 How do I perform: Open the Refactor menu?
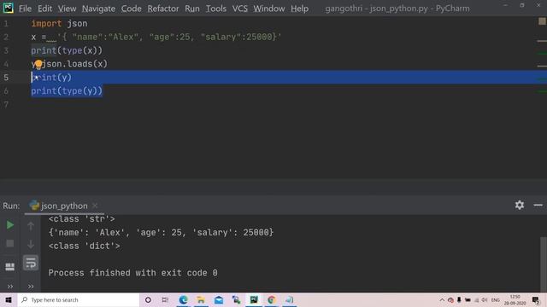[x=163, y=9]
